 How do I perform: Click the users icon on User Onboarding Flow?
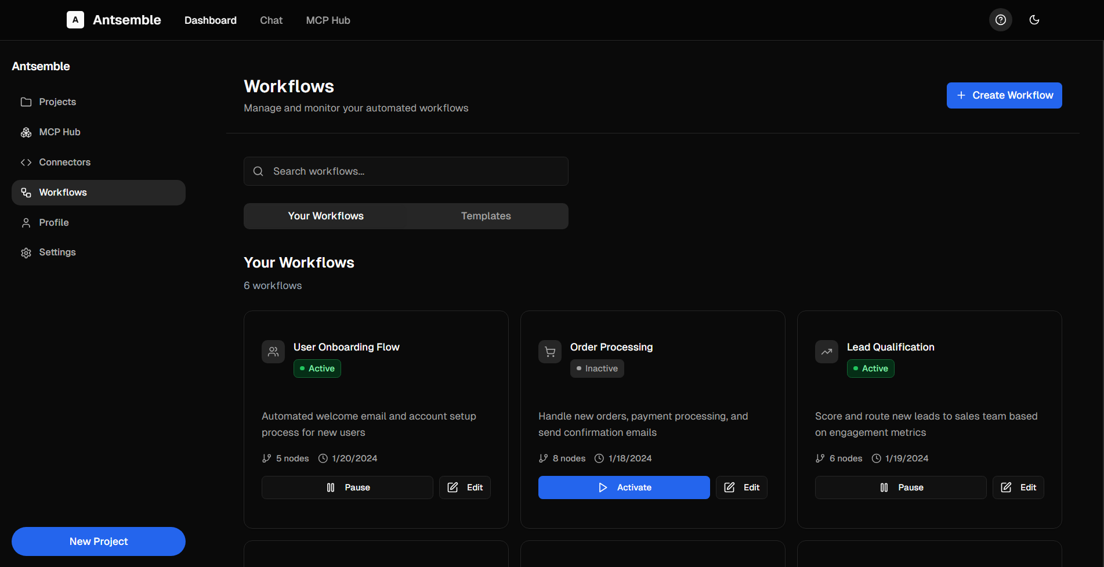(x=273, y=351)
